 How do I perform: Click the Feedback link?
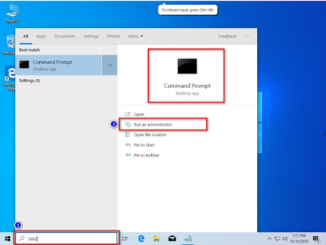coord(227,36)
